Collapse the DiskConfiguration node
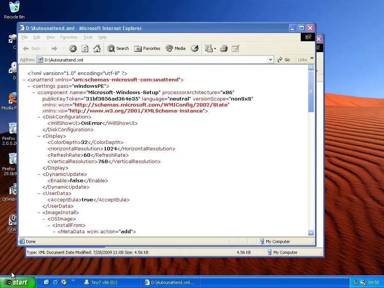384x288 pixels. pyautogui.click(x=39, y=117)
